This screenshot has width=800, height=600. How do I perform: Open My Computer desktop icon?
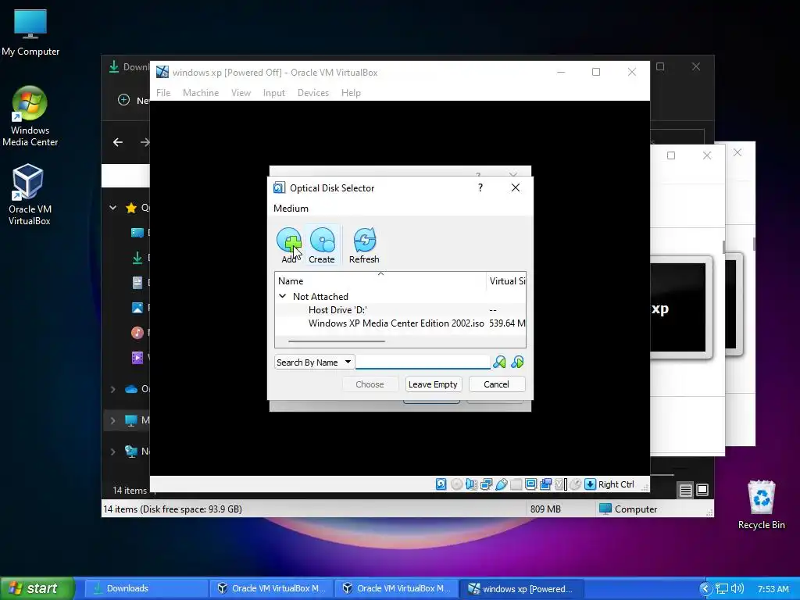coord(30,33)
